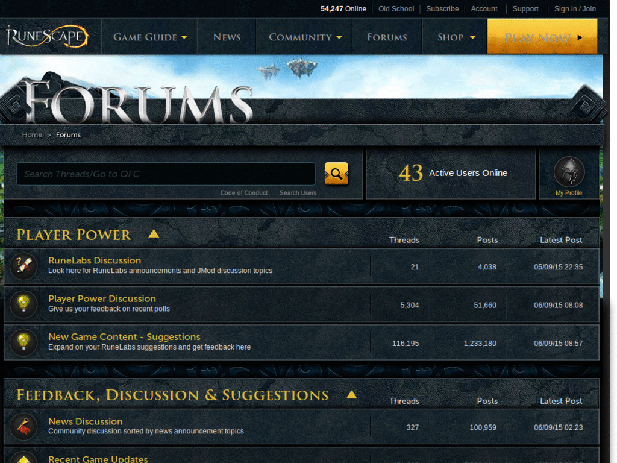Open the Shop dropdown menu
Image resolution: width=617 pixels, height=463 pixels.
456,37
